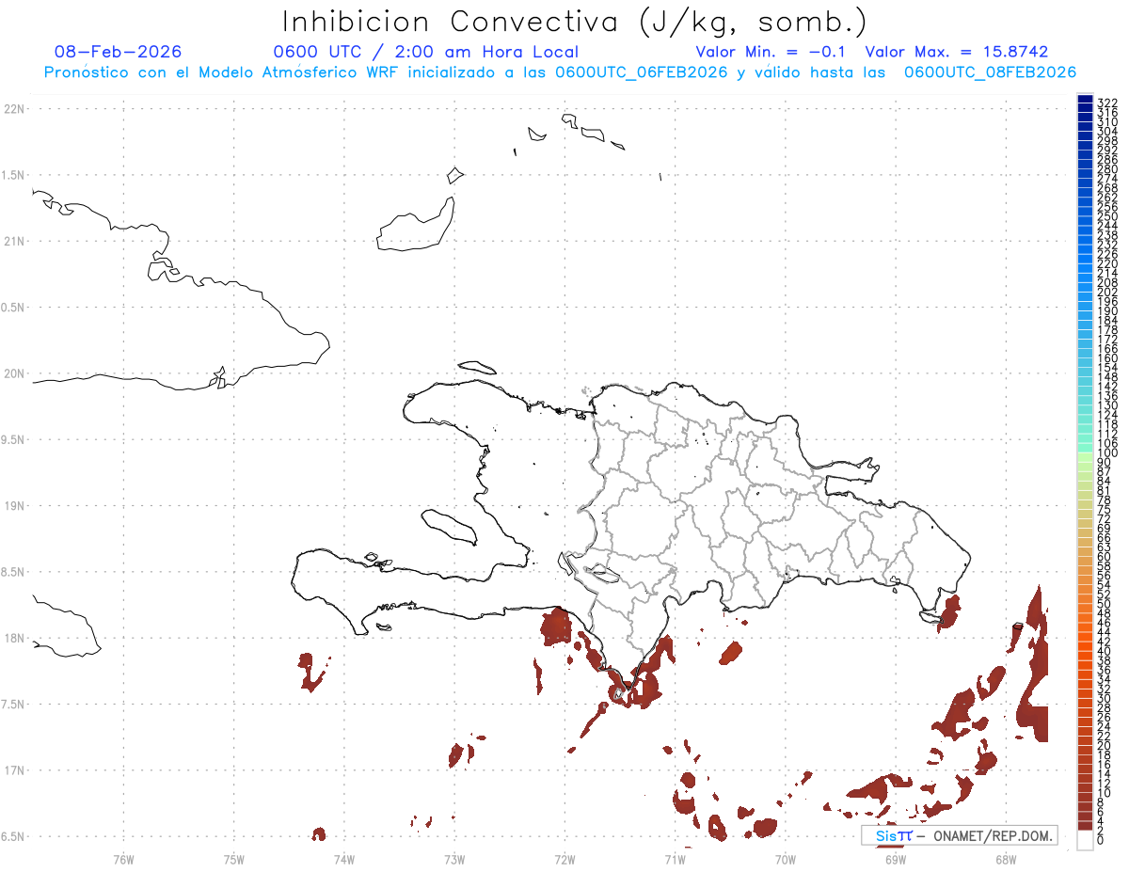Click the '69W' longitude label
The width and height of the screenshot is (1129, 872).
(896, 858)
